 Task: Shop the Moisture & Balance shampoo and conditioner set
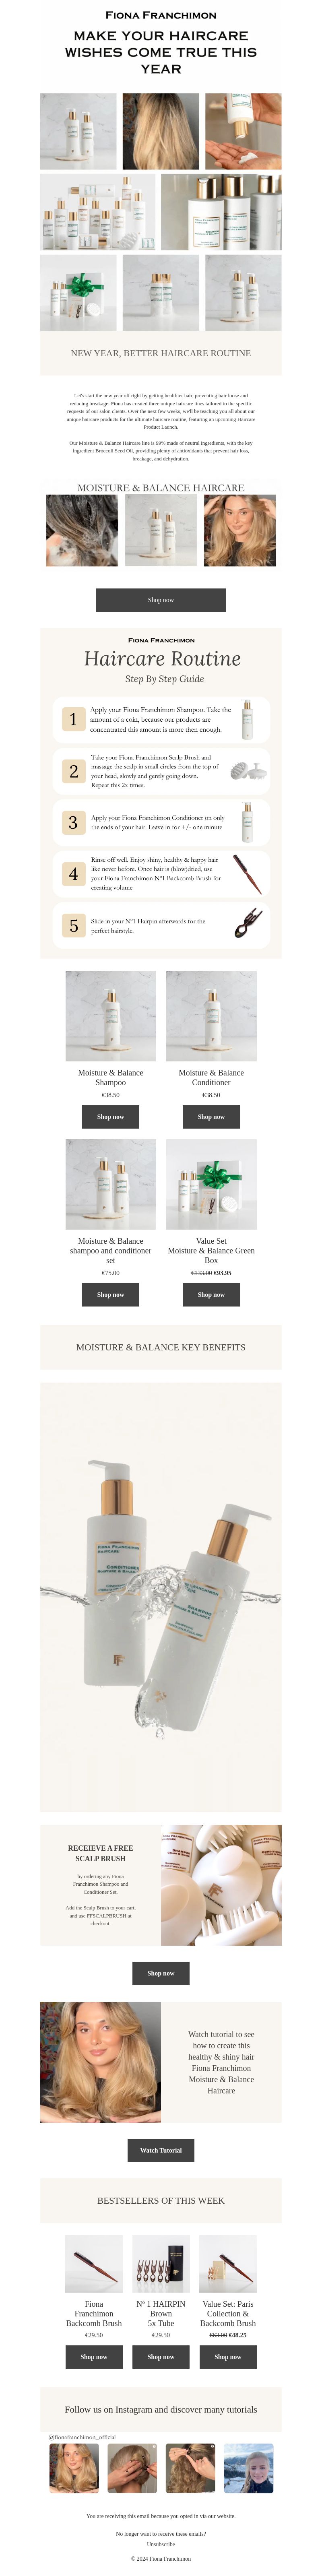pos(110,1295)
